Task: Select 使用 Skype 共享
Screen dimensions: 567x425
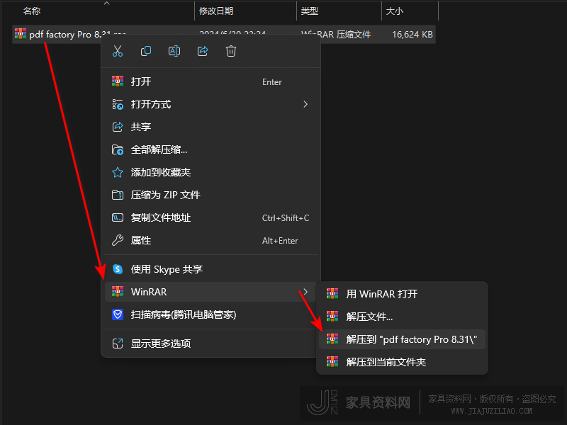Action: (x=210, y=269)
